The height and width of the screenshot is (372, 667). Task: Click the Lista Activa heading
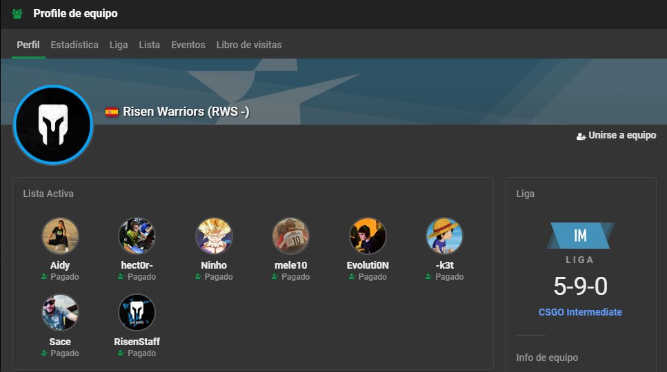coord(48,194)
